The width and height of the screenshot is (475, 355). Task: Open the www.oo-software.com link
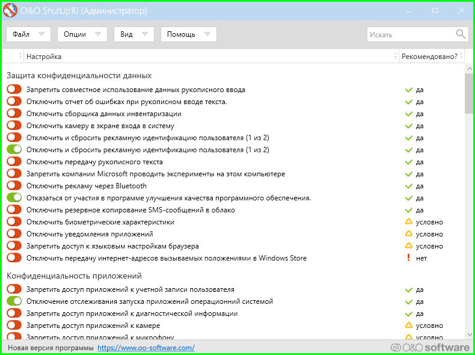pyautogui.click(x=146, y=347)
